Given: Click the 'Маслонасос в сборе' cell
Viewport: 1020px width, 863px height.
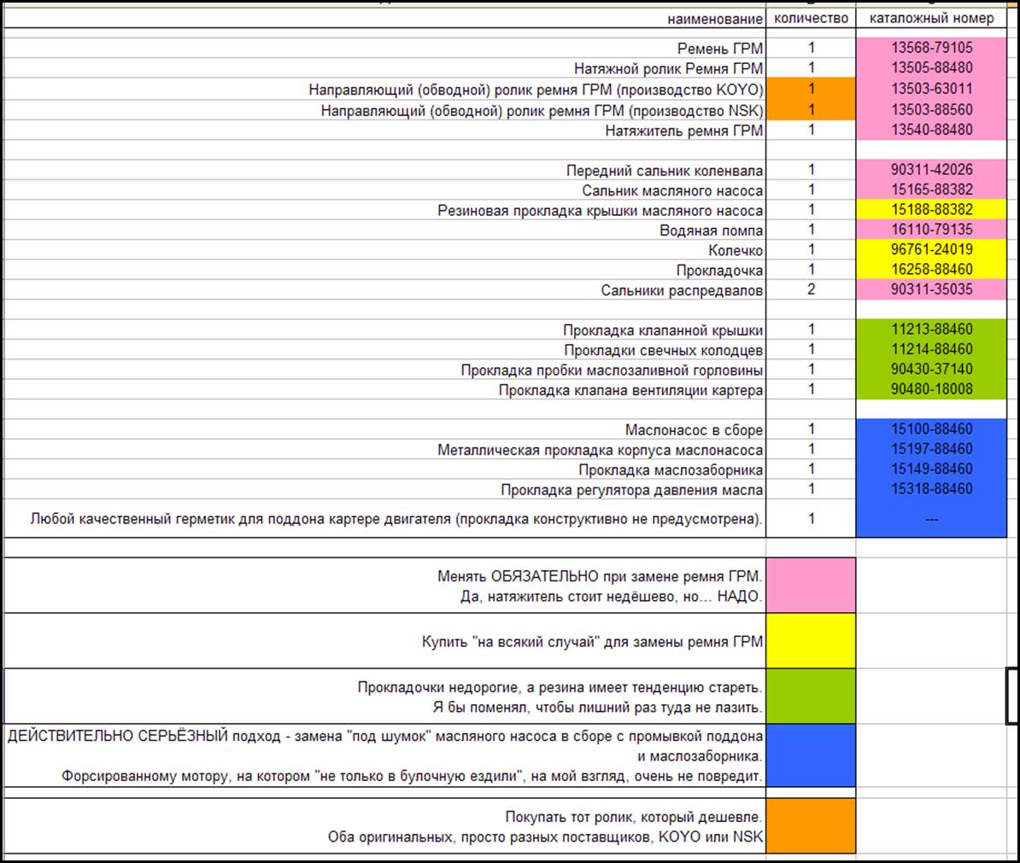Looking at the screenshot, I should [694, 430].
